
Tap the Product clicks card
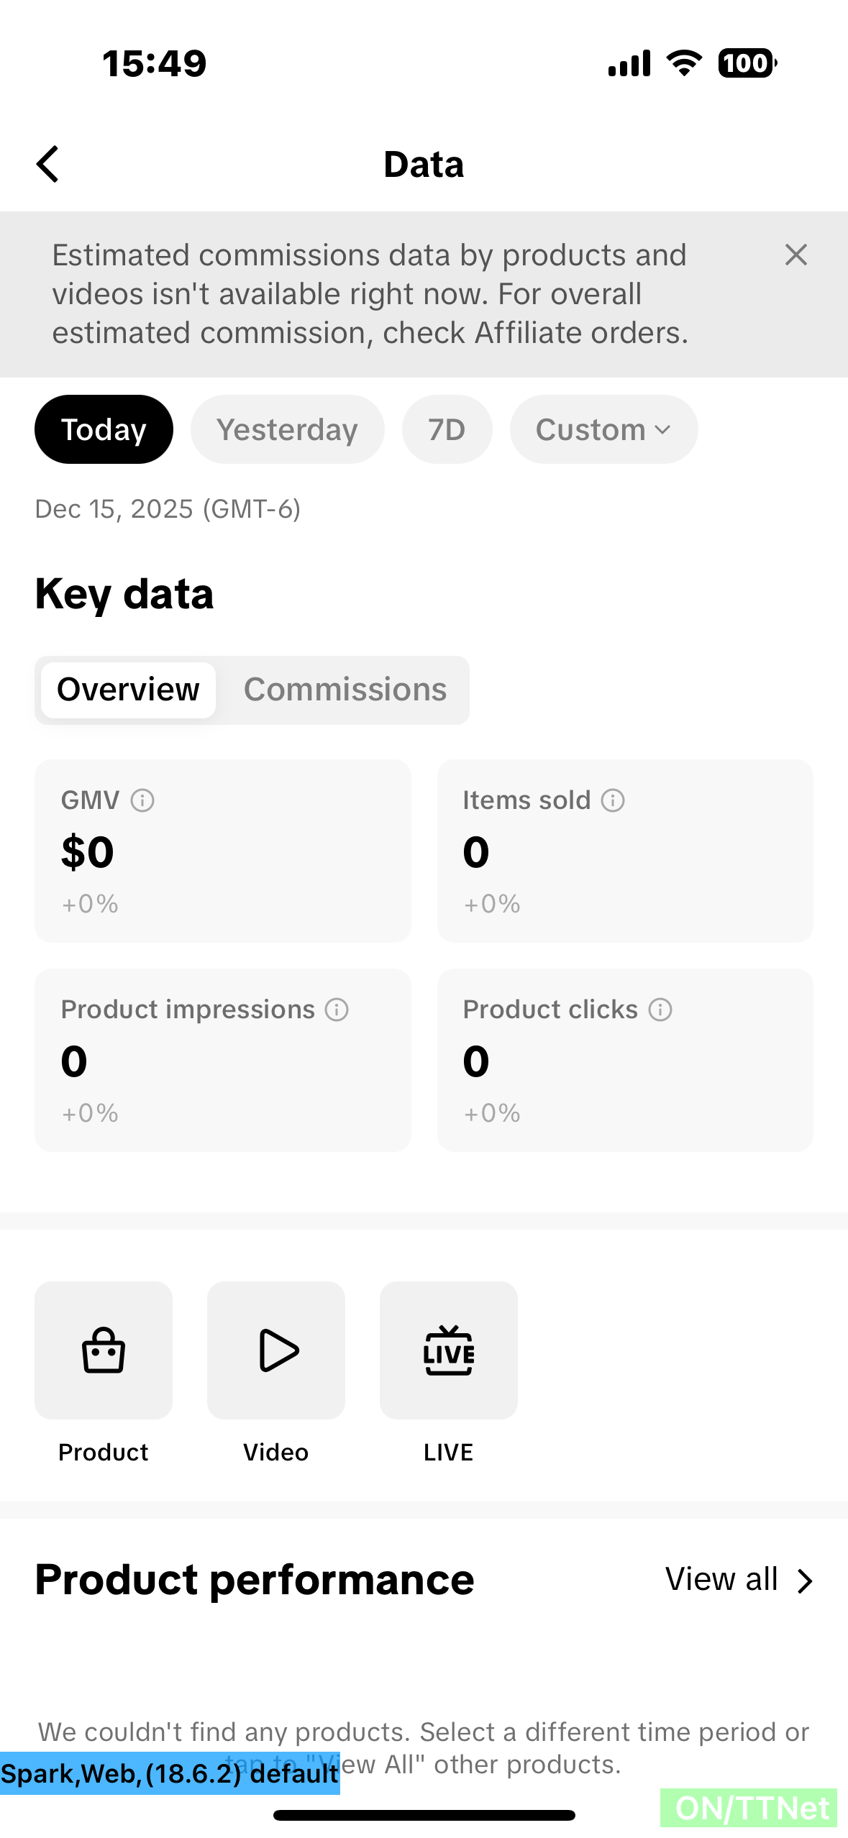625,1060
